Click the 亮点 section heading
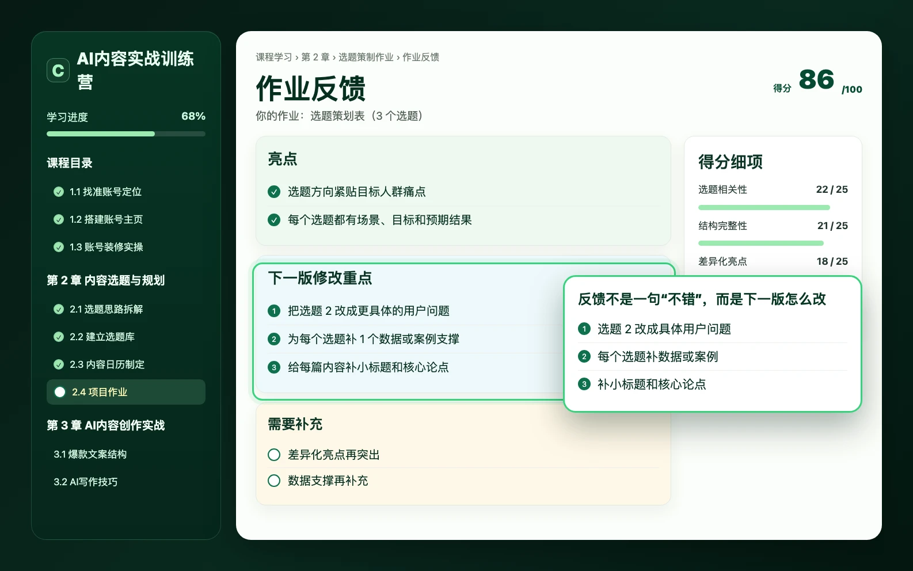Viewport: 913px width, 571px height. pos(283,159)
